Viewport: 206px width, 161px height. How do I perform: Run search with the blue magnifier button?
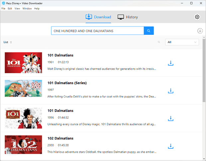click(x=149, y=31)
